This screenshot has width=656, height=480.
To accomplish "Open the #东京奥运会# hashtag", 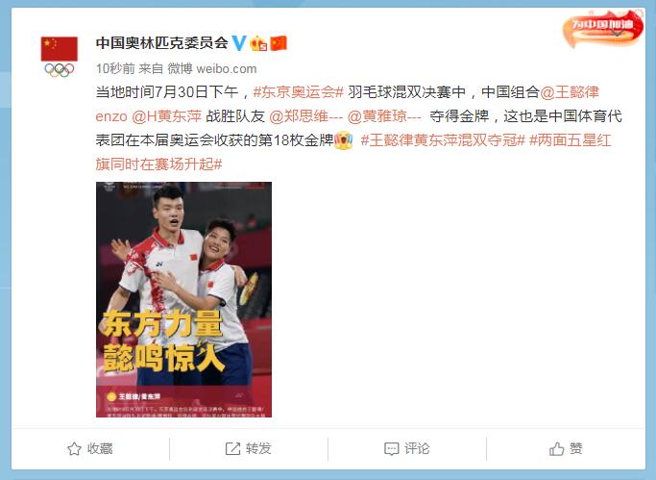I will 299,91.
